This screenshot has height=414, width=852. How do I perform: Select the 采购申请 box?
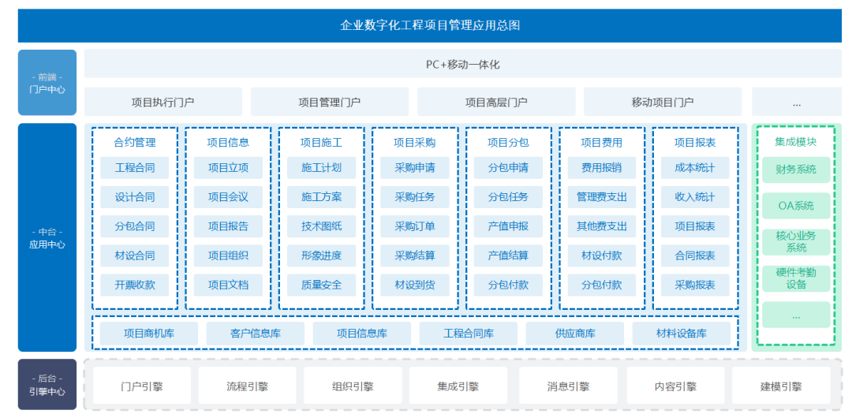click(415, 168)
